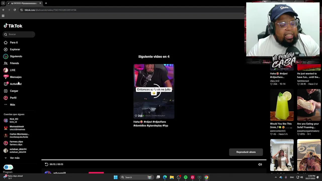Click the video progress bar
This screenshot has width=322, height=181.
pos(154,160)
